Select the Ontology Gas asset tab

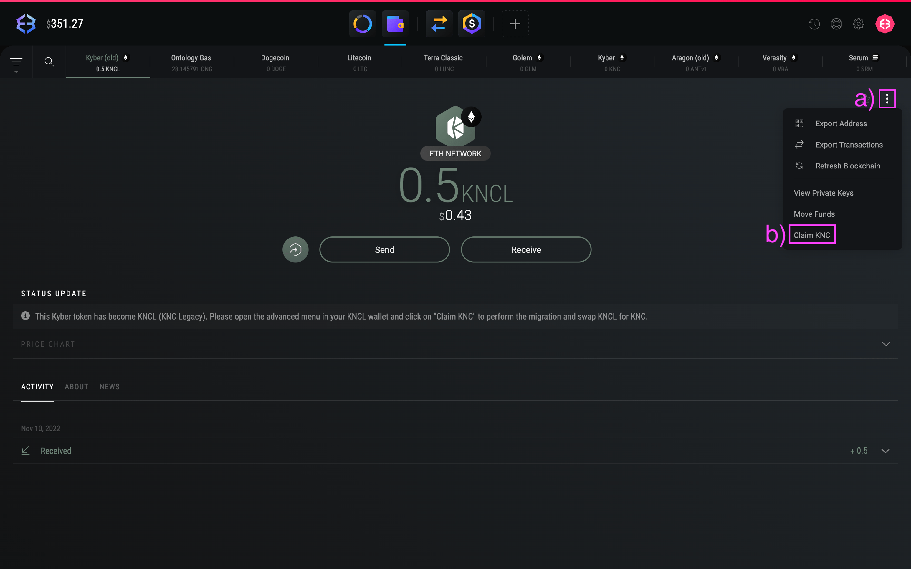click(192, 63)
